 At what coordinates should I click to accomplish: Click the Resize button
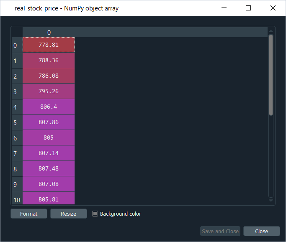click(x=69, y=214)
